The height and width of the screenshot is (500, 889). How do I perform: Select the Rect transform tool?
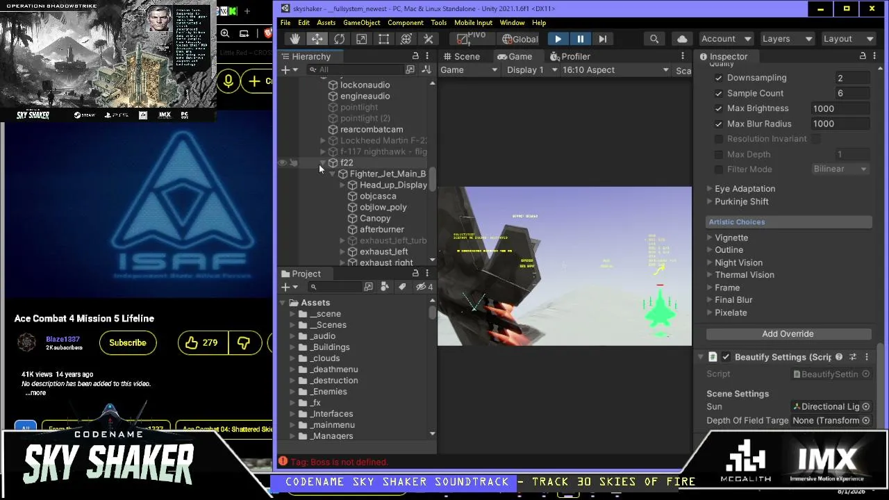(x=383, y=39)
